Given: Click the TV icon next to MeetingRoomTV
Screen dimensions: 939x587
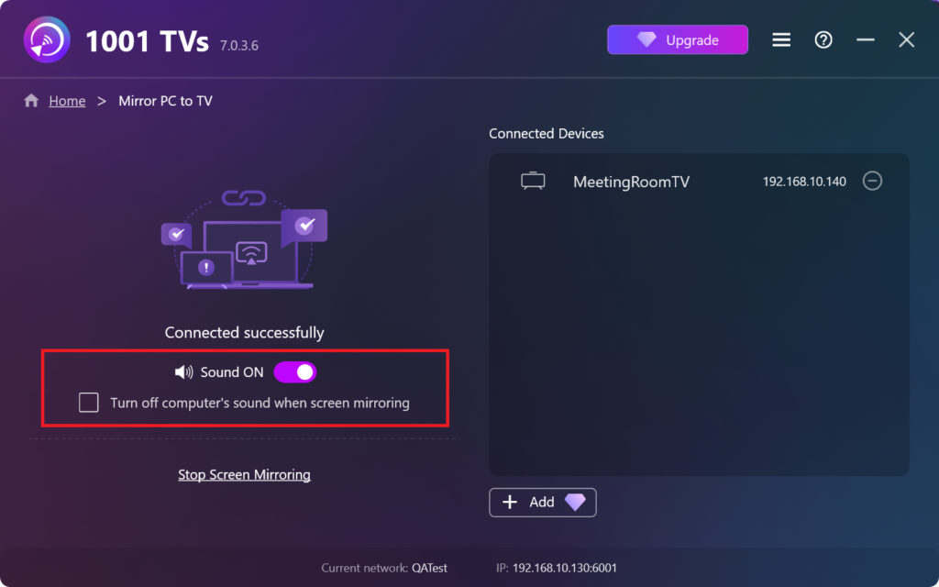Looking at the screenshot, I should (x=533, y=181).
